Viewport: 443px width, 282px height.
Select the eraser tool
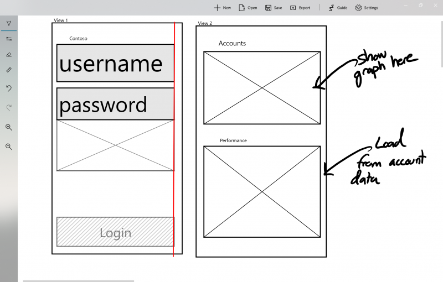point(9,54)
